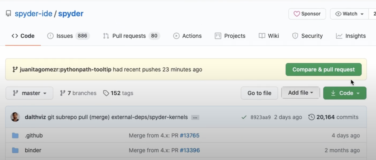Click the commit history clock icon
Viewport: 376px width, 160px height.
pos(311,117)
